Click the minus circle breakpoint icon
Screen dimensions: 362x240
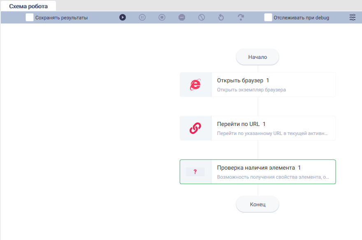[182, 17]
